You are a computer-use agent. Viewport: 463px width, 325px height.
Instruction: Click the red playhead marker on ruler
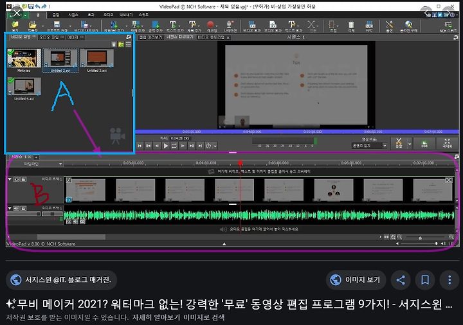coord(241,163)
